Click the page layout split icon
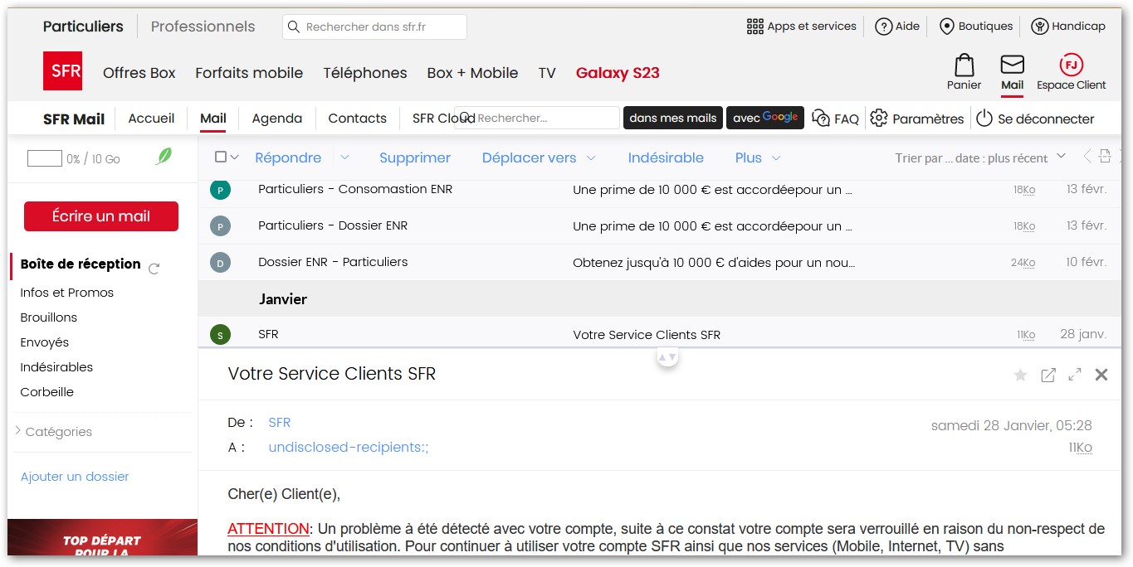This screenshot has height=567, width=1133. click(1104, 156)
